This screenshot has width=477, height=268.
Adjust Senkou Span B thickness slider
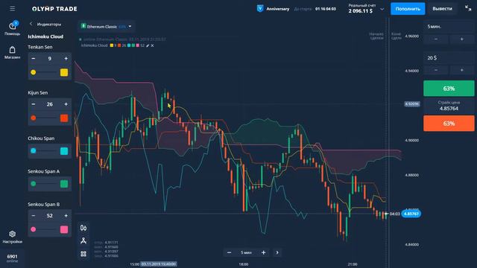tap(44, 229)
